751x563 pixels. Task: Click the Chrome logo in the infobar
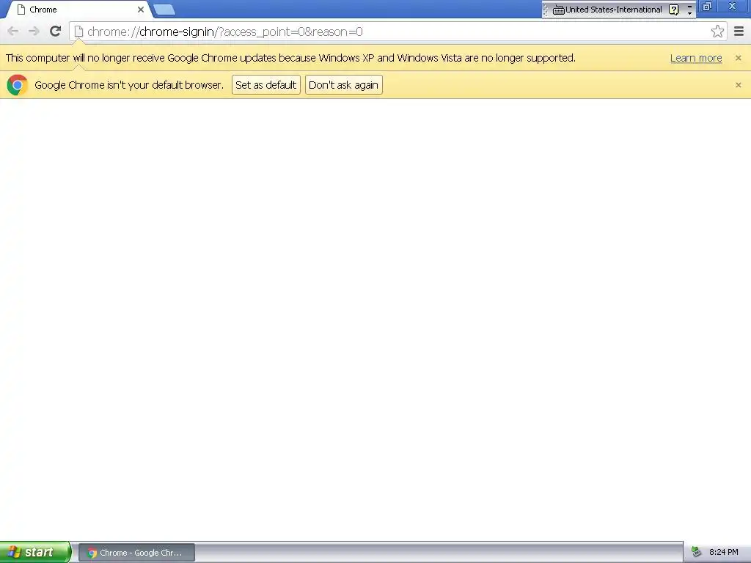[18, 85]
